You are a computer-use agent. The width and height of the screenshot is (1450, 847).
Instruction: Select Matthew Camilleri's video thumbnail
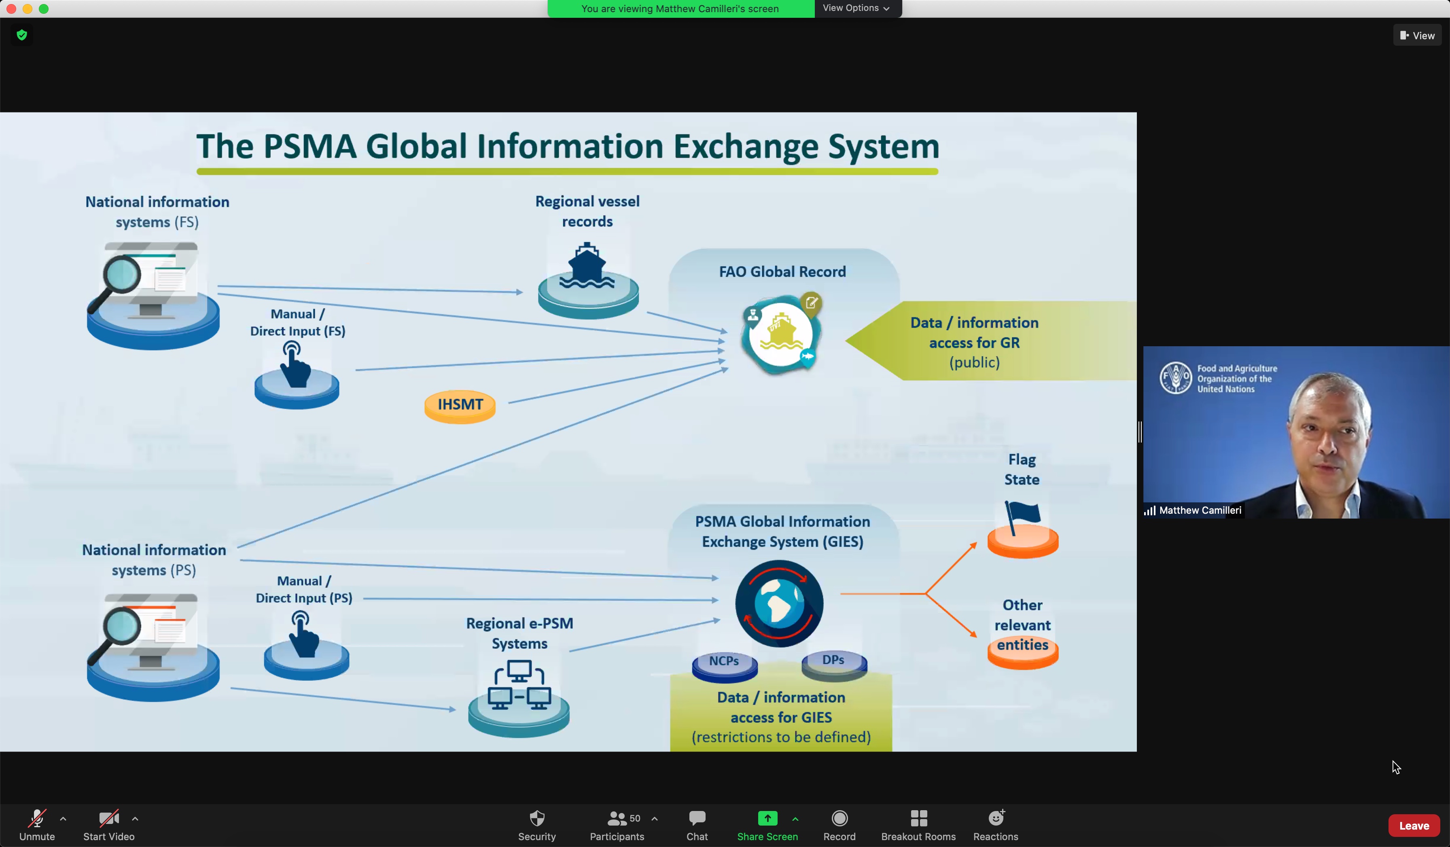1296,432
